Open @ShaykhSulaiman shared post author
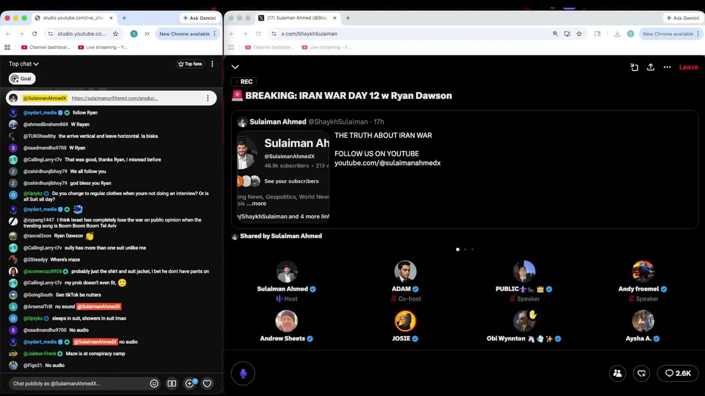Image resolution: width=705 pixels, height=396 pixels. pyautogui.click(x=338, y=122)
